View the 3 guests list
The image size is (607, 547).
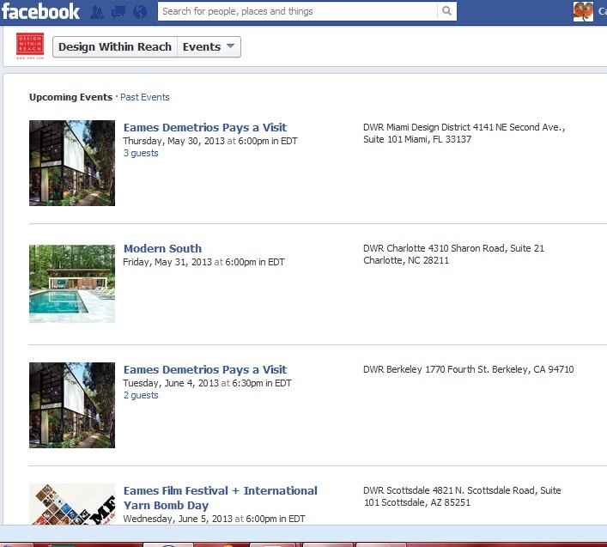point(141,153)
